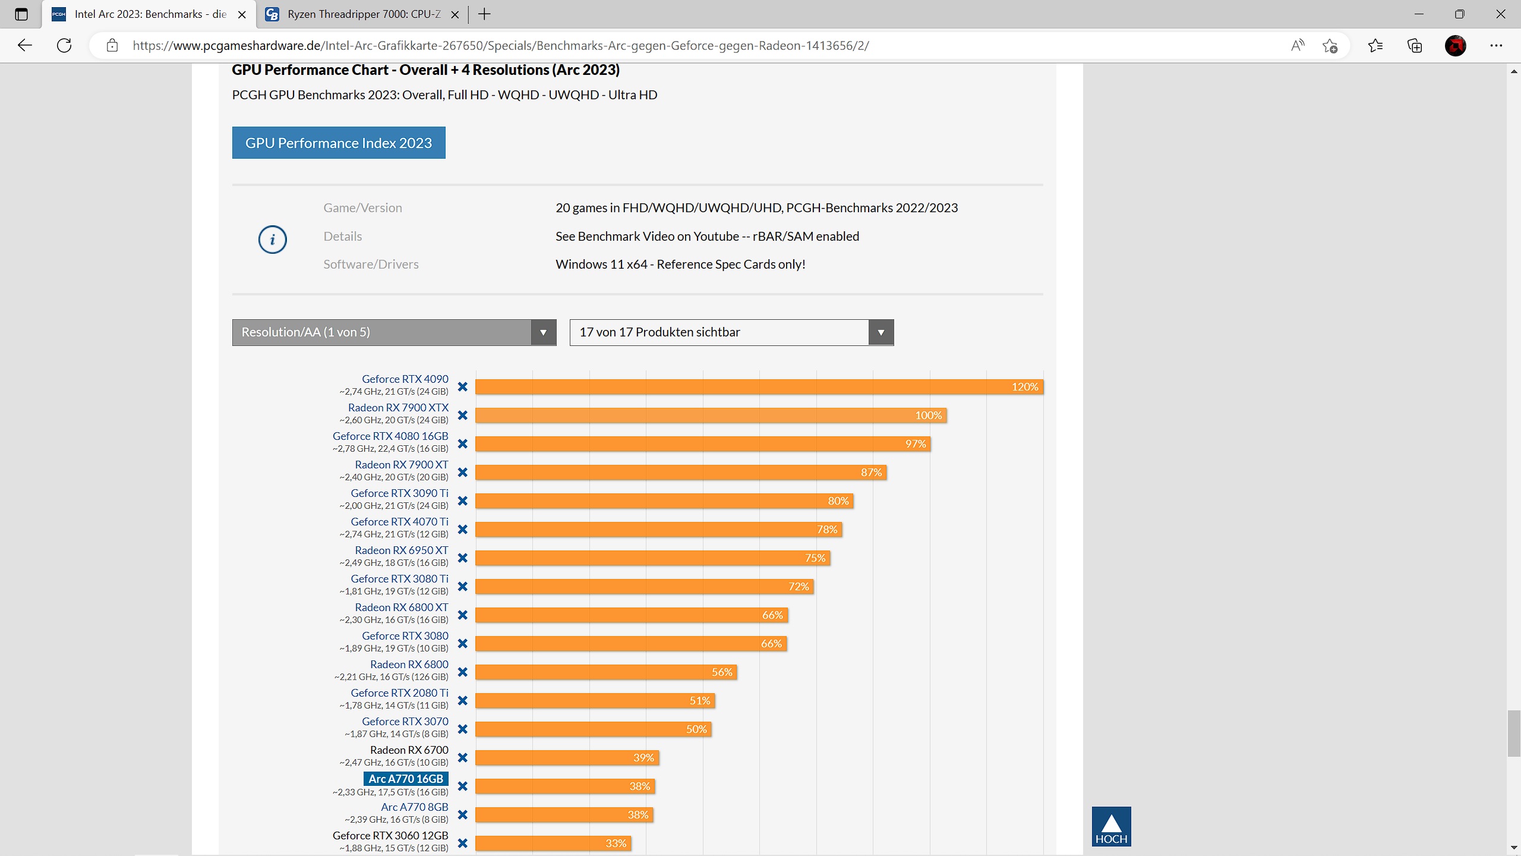
Task: Toggle off Radeon RX 6800 XT entry
Action: point(463,615)
